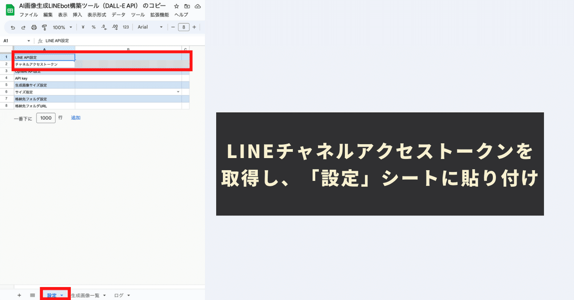The image size is (574, 300).
Task: Click the move to folder icon
Action: coord(186,6)
